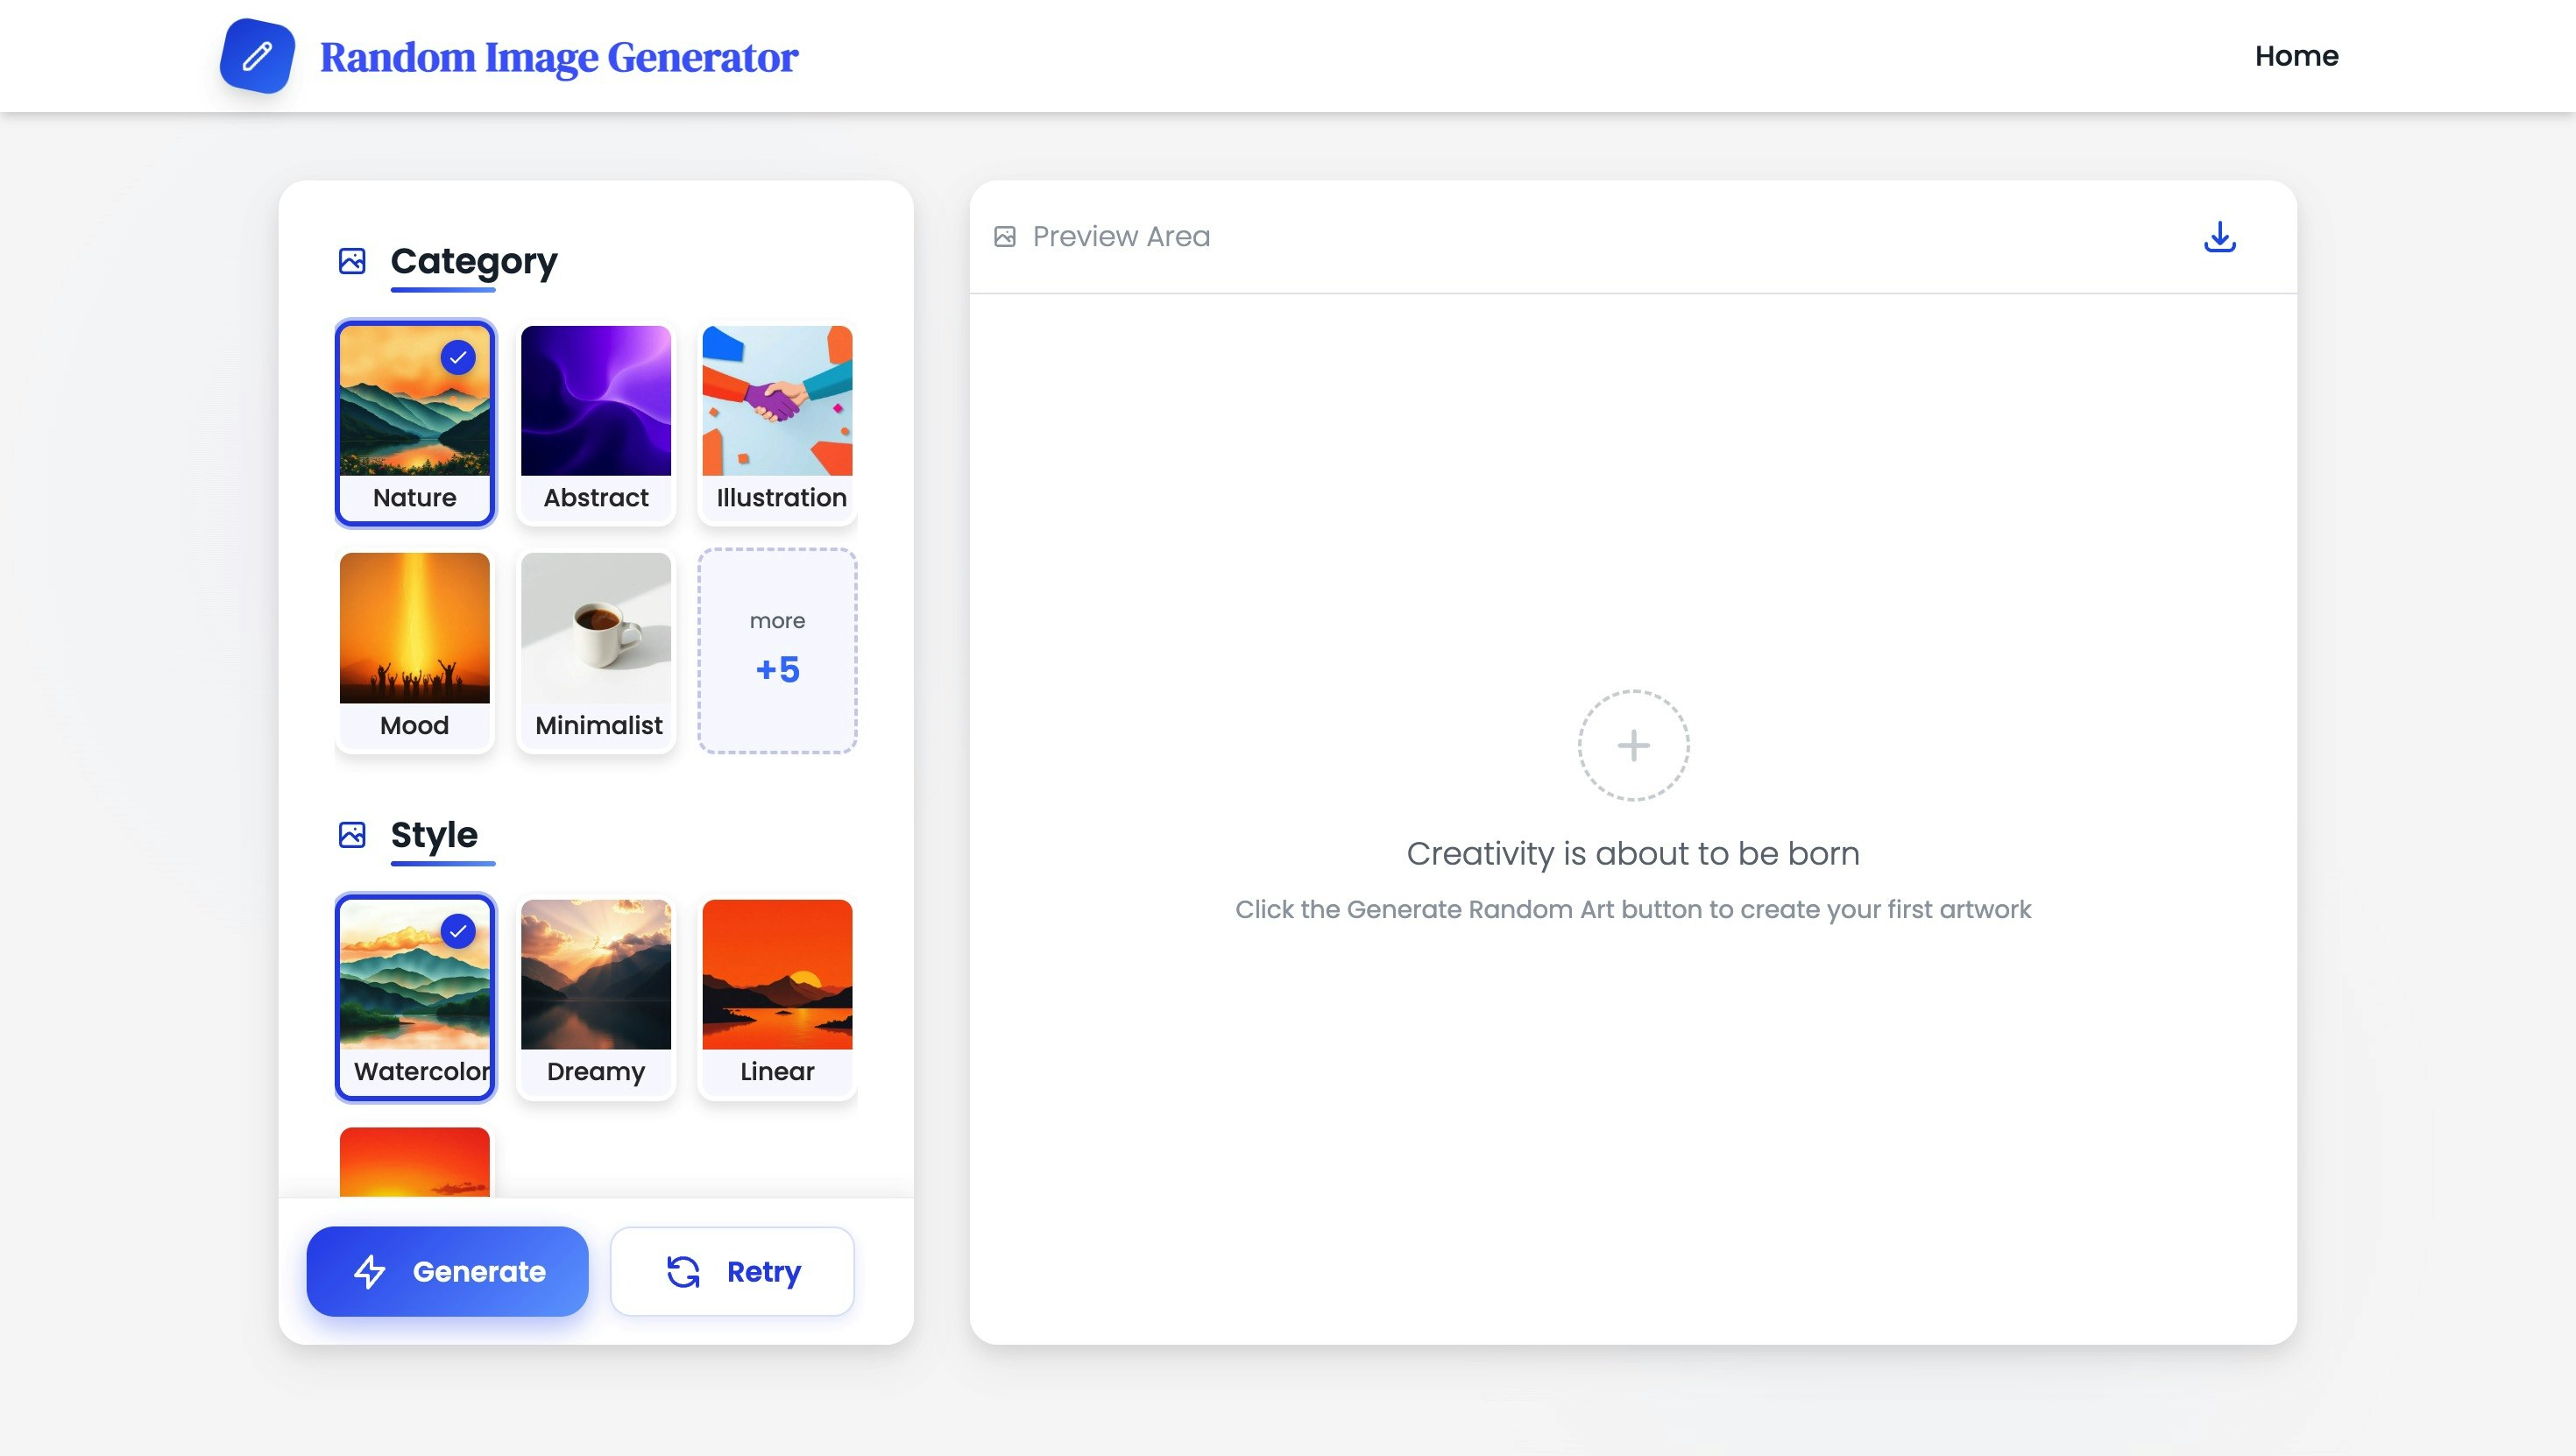Click the image icon beside Category heading

point(352,261)
